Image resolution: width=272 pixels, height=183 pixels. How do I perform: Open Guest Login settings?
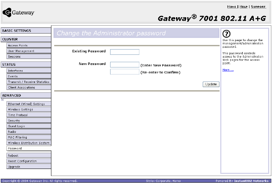coord(29,126)
